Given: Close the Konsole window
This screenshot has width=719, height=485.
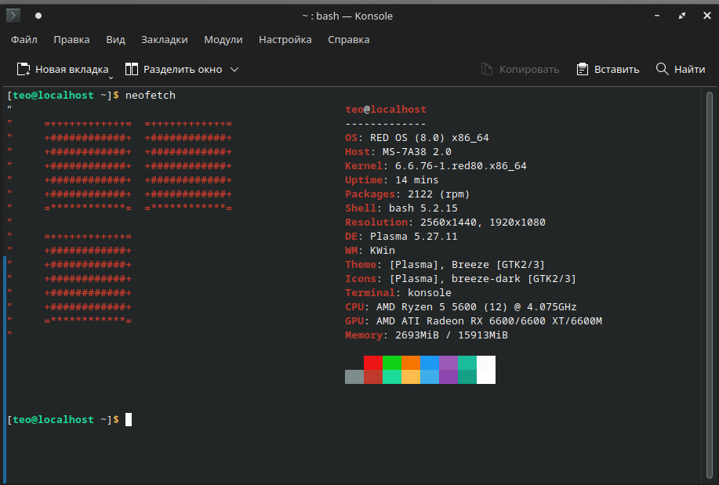Looking at the screenshot, I should [x=707, y=16].
